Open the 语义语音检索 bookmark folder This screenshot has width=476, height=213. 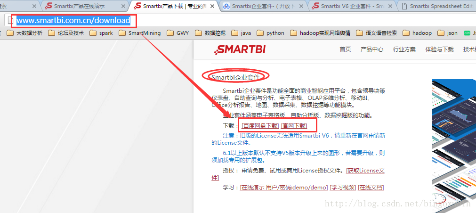tap(376, 33)
